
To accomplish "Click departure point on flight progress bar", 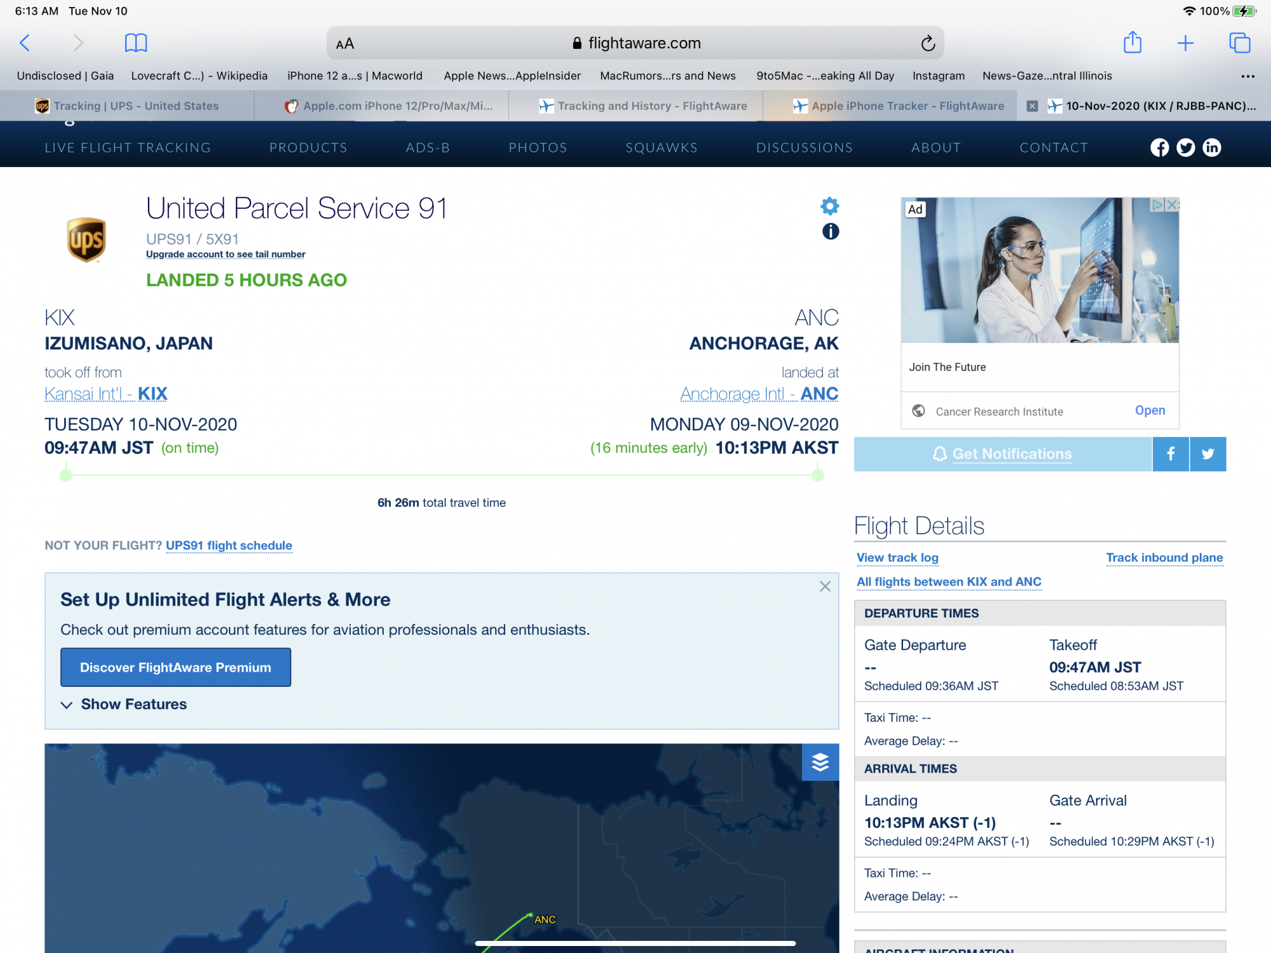I will tap(65, 475).
